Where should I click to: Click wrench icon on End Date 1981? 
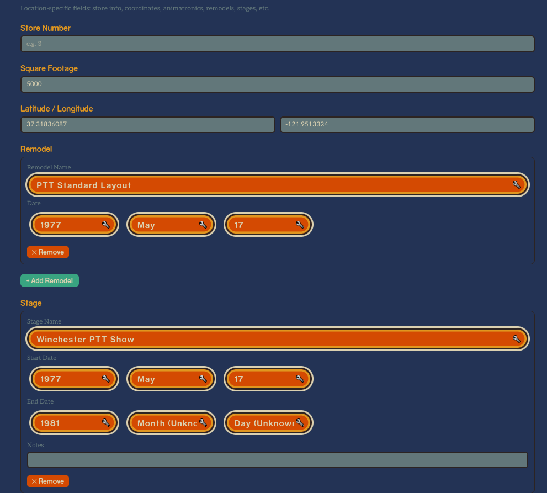[106, 423]
